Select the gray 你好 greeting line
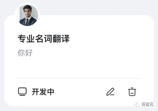Screen dimensions: 158x111 (25, 53)
